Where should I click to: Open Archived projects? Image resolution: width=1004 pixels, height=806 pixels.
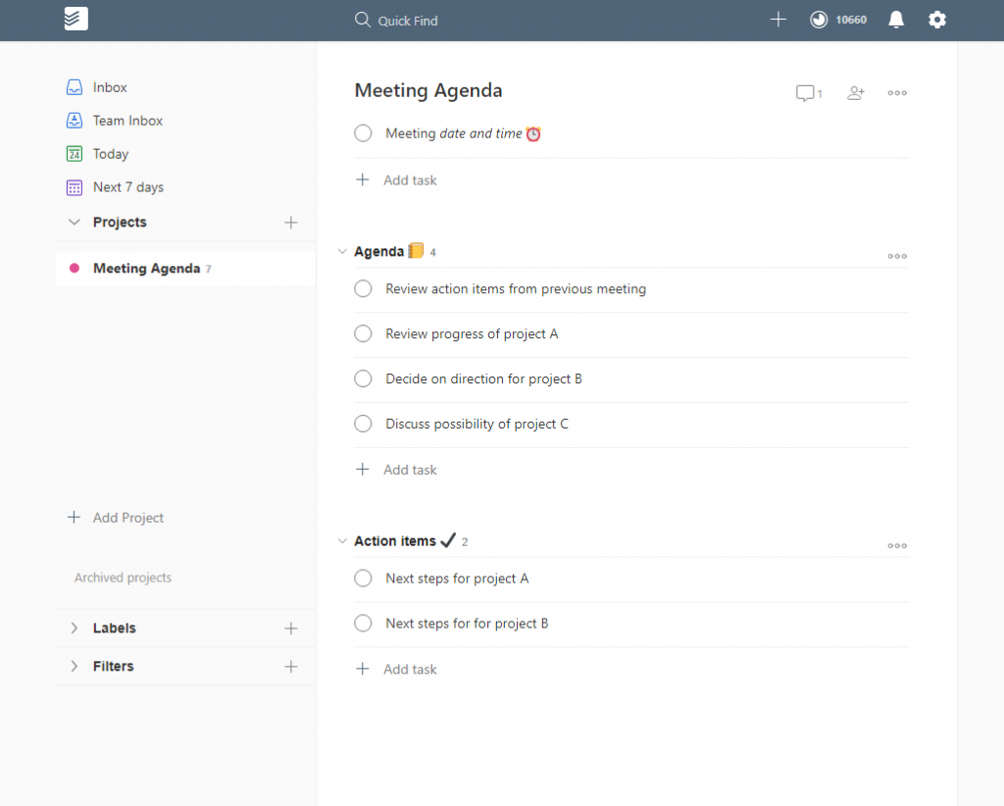coord(123,578)
